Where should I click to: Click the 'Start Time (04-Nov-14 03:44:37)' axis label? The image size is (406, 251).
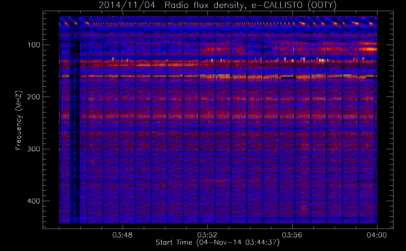(218, 242)
